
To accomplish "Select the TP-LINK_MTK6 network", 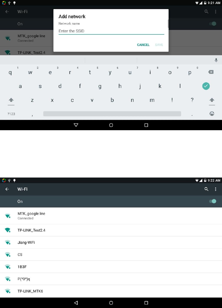I will pyautogui.click(x=111, y=291).
